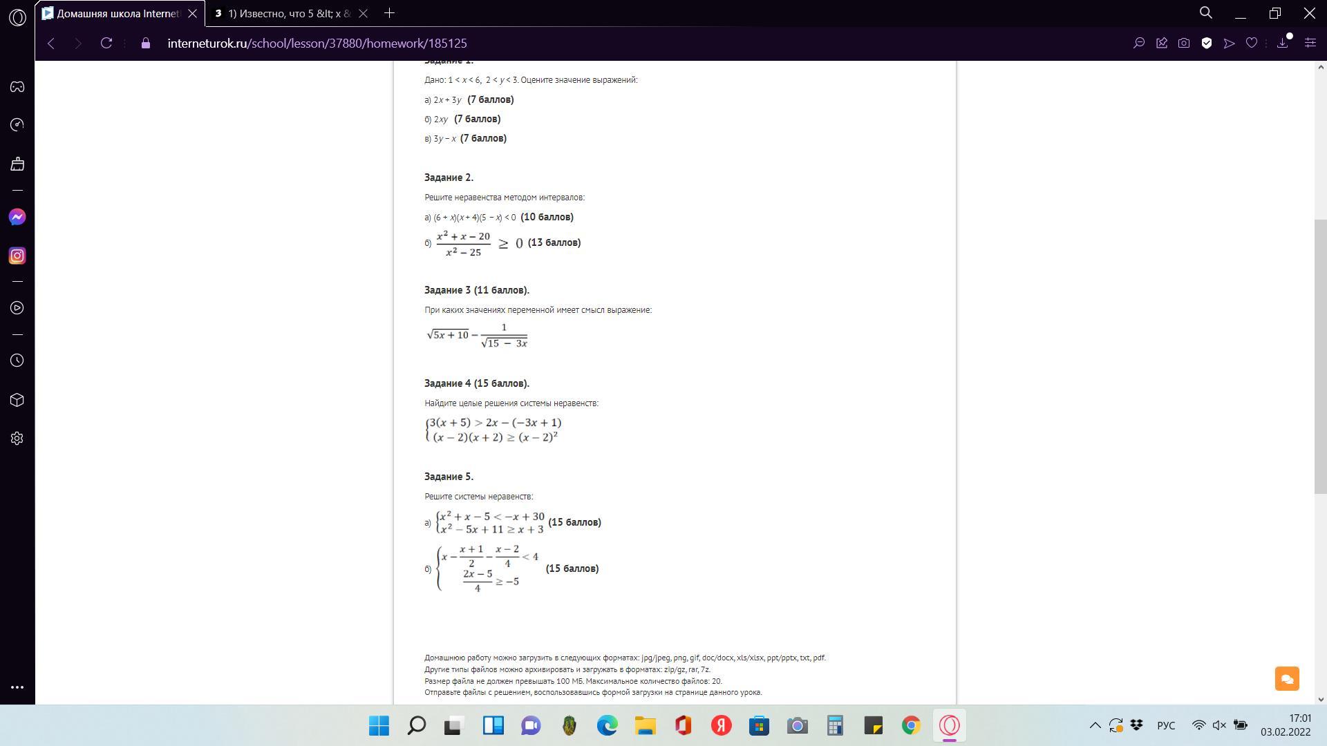Open GX Corner gamepad icon
This screenshot has height=746, width=1327.
(17, 87)
